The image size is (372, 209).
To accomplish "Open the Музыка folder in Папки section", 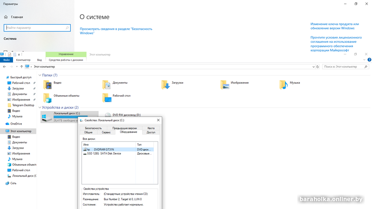I will [x=284, y=85].
